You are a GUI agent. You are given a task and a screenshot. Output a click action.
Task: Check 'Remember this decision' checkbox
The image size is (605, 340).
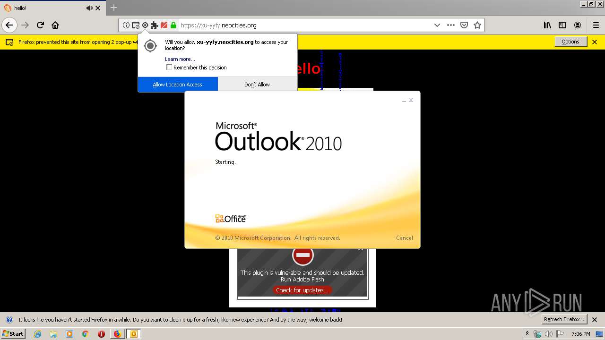click(x=169, y=68)
